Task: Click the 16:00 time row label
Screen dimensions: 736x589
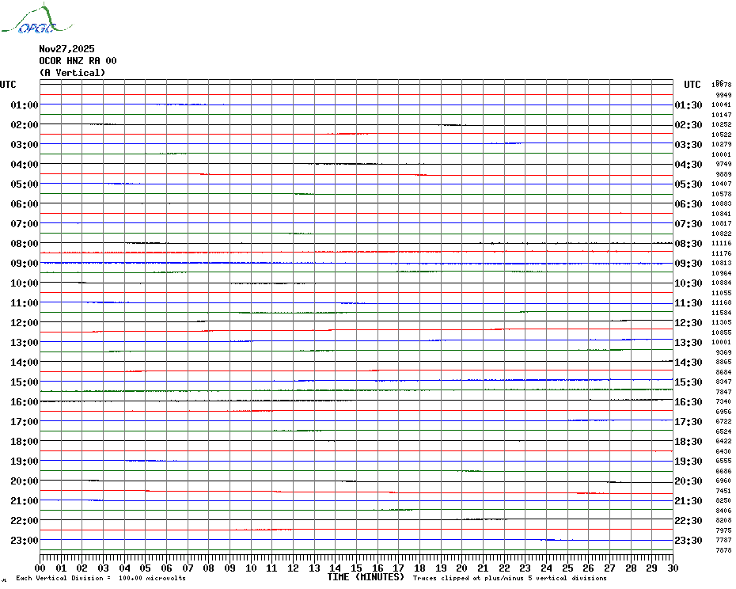Action: [x=25, y=401]
